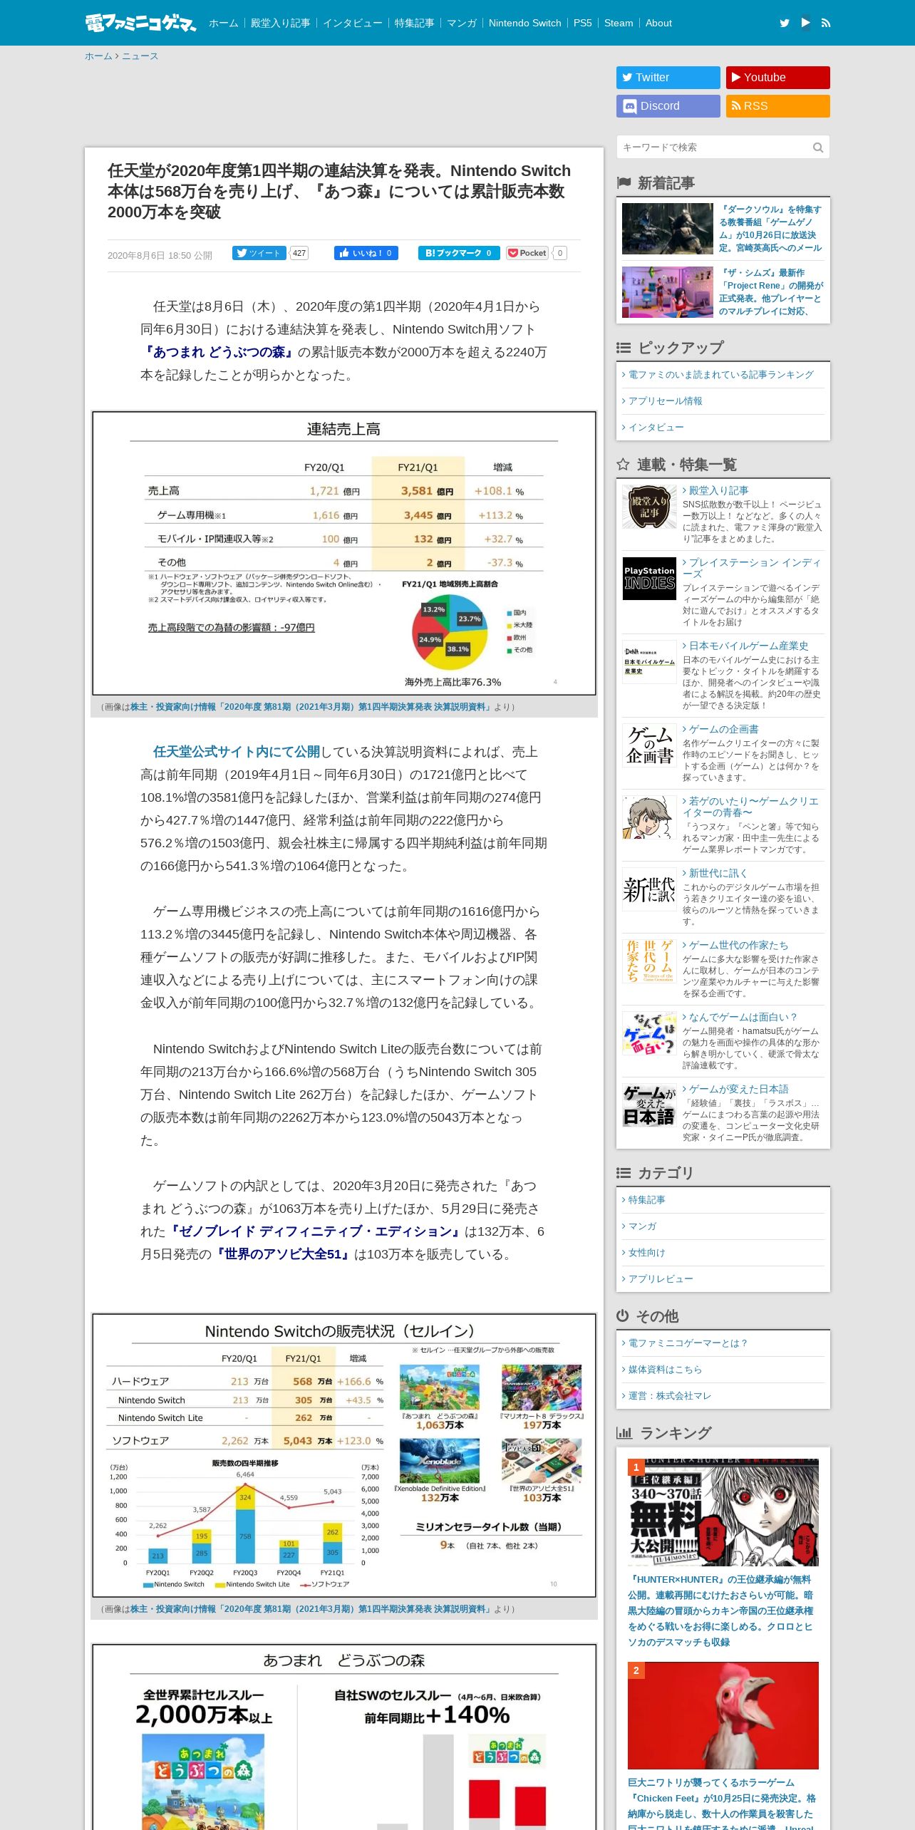The image size is (915, 1830).
Task: Open 殿堂入り記事 in the top navigation
Action: [280, 23]
